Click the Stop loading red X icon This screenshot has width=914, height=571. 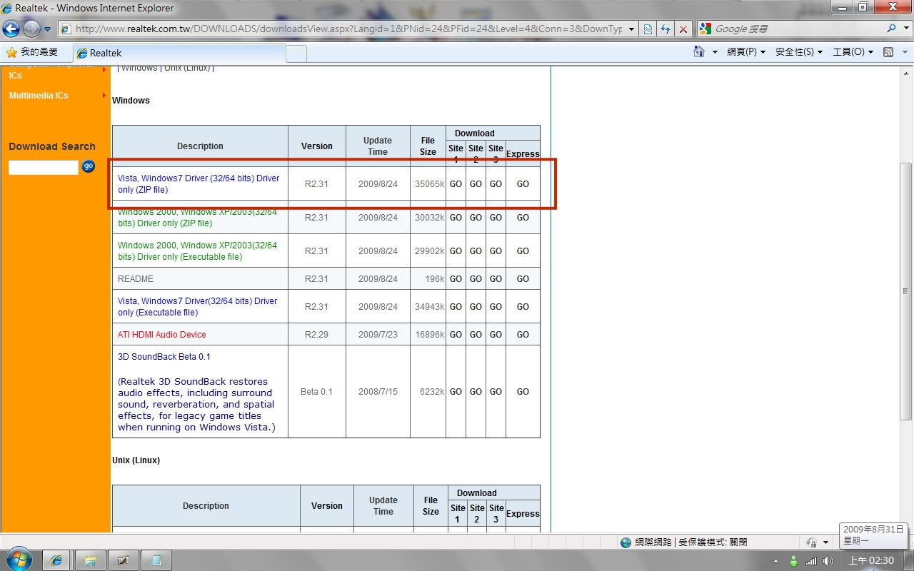[x=683, y=29]
